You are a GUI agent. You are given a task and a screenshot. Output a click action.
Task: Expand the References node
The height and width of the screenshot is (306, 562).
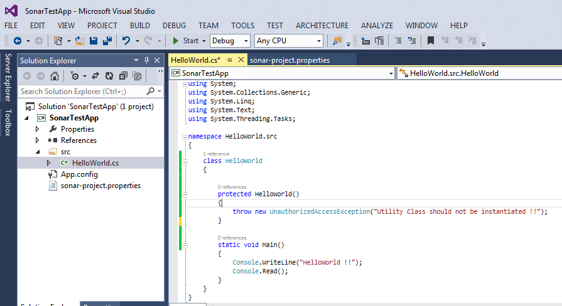pos(37,140)
